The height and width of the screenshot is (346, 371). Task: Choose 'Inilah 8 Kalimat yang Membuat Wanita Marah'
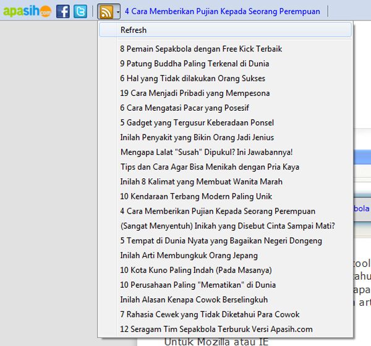[225, 181]
